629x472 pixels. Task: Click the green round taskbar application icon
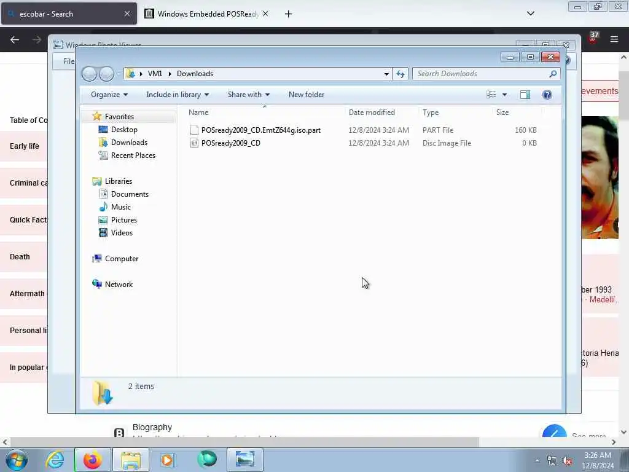pos(207,460)
